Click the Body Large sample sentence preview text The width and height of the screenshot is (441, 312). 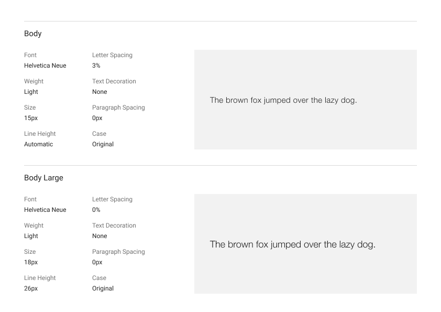[x=292, y=244]
